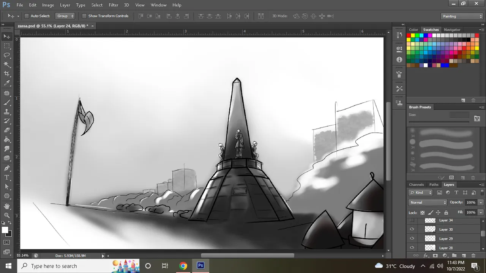Viewport: 486px width, 273px height.
Task: Select the Paint Bucket tool
Action: pyautogui.click(x=7, y=140)
